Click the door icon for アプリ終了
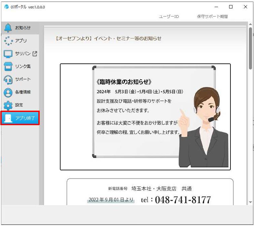This screenshot has height=226, width=255. [8, 118]
